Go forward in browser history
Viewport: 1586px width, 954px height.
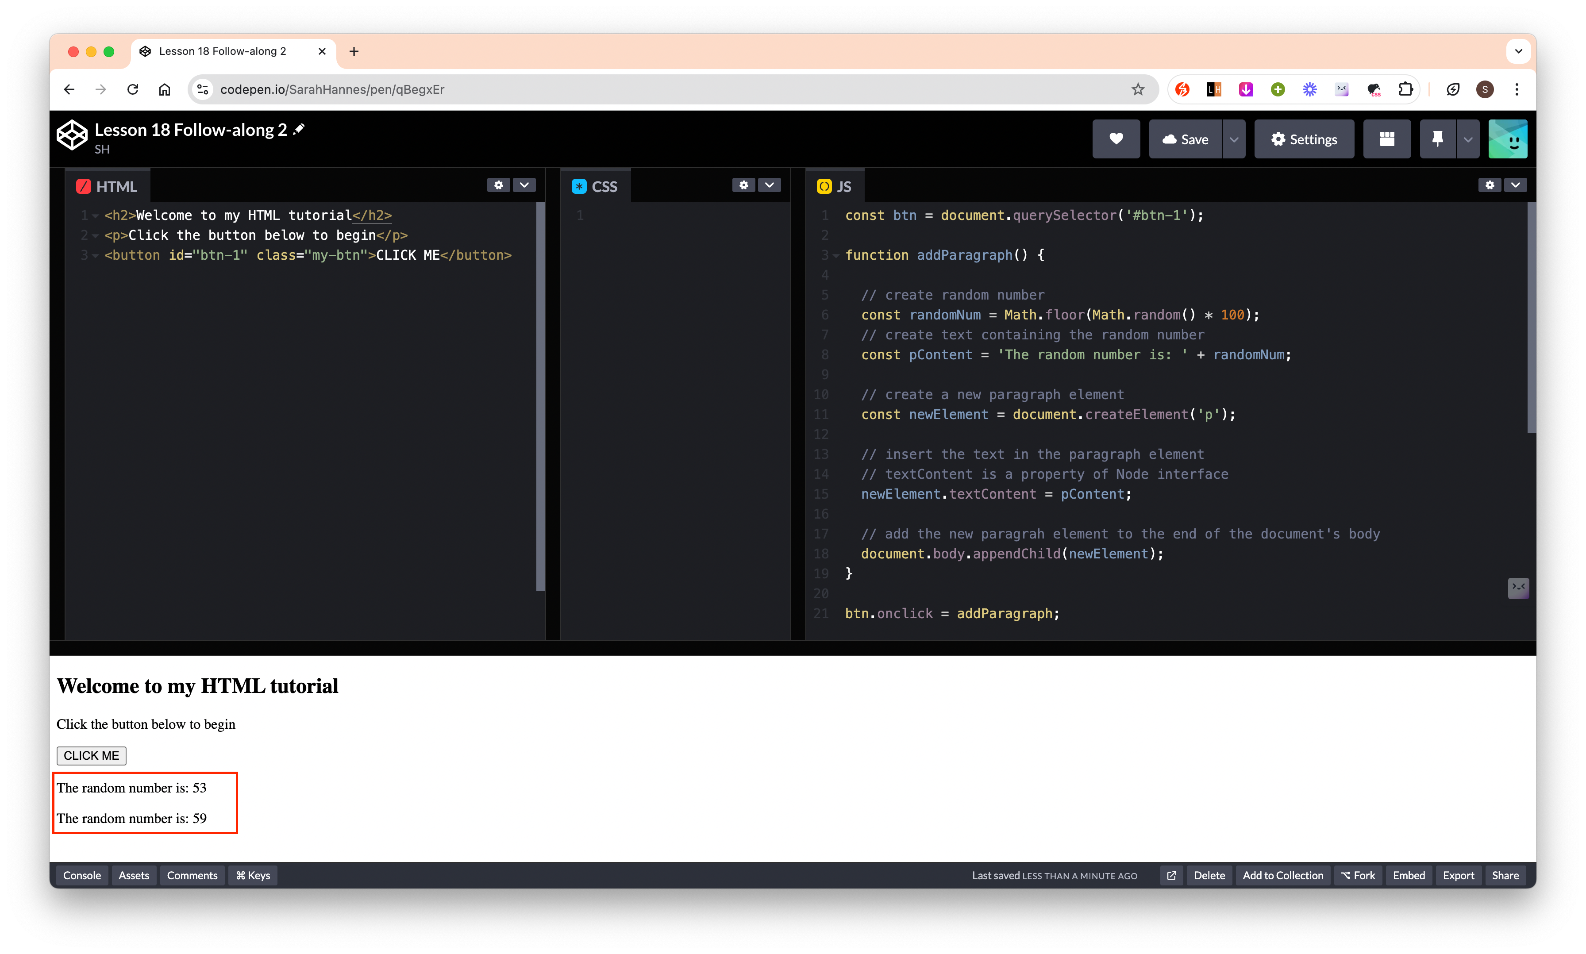pyautogui.click(x=101, y=89)
